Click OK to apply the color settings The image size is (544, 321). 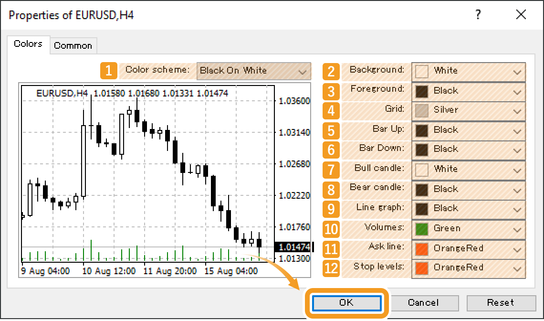pos(347,303)
